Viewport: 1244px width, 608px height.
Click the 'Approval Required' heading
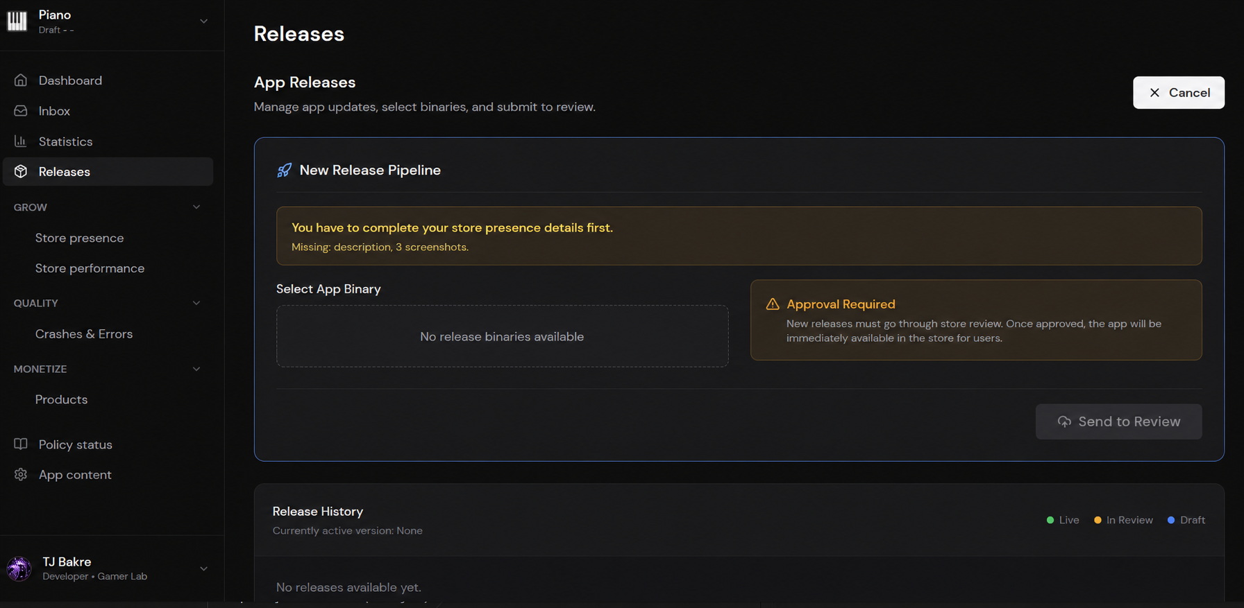841,304
